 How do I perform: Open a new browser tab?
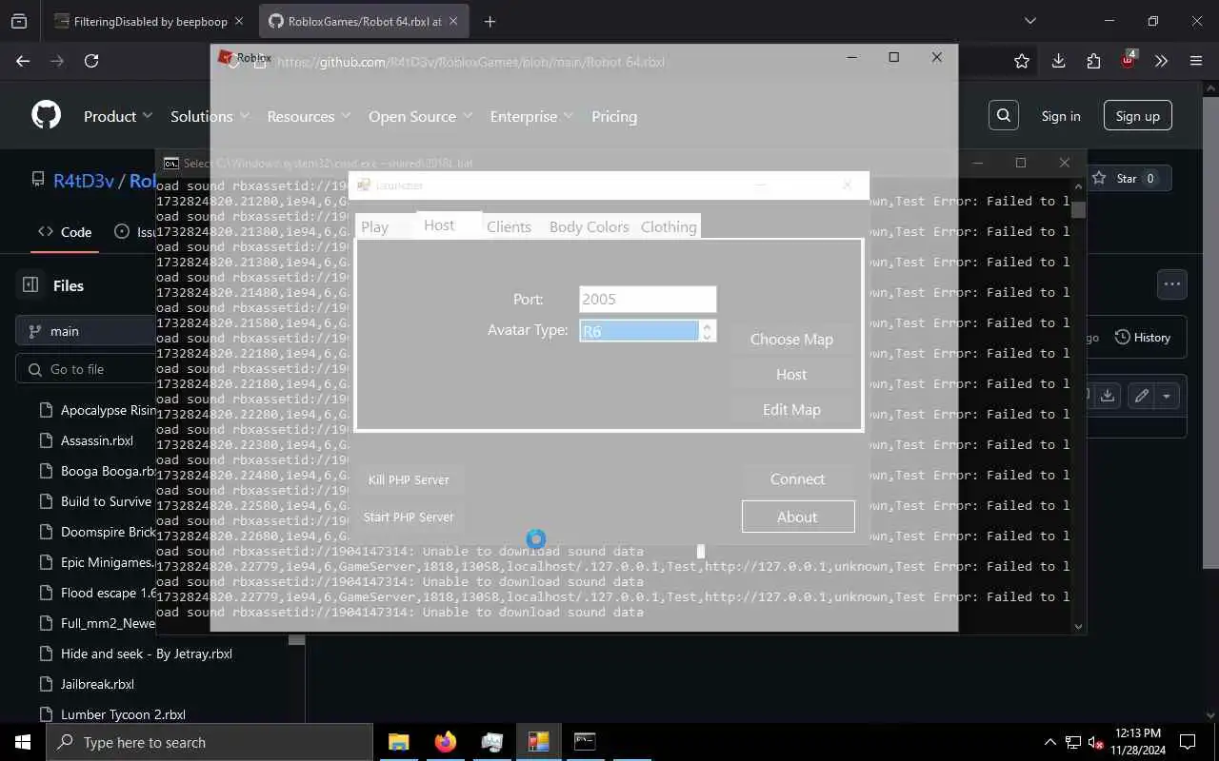click(x=490, y=21)
